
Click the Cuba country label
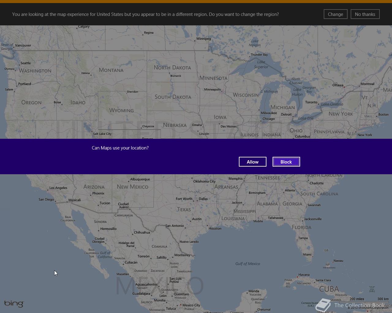click(x=329, y=289)
